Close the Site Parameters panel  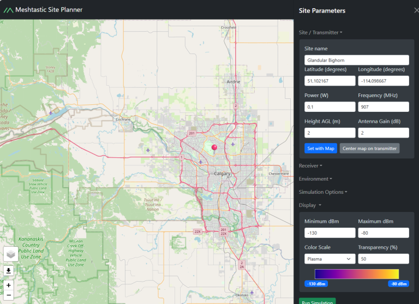pos(416,10)
